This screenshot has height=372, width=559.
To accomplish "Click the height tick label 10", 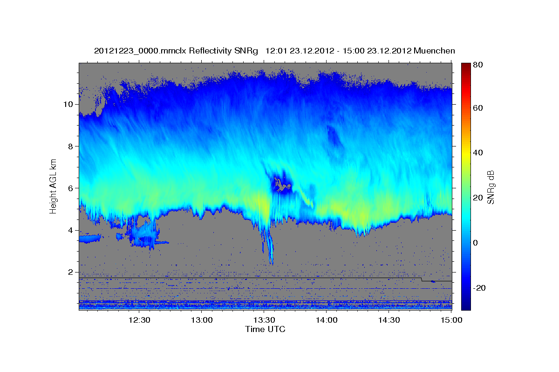I will [69, 104].
